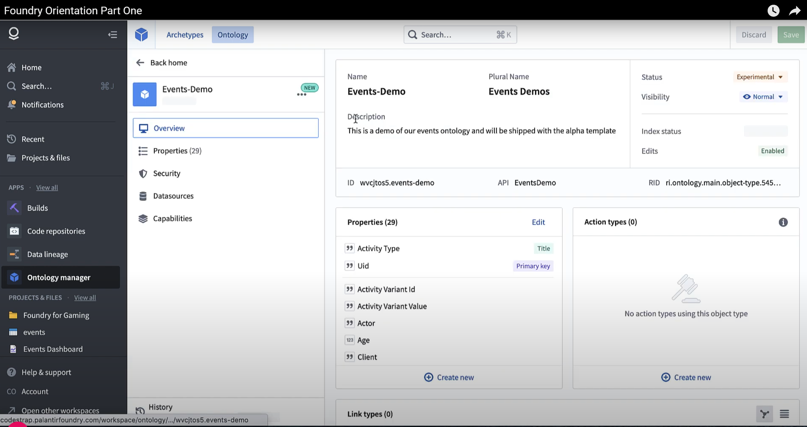Screen dimensions: 807x427
Task: Select the Activity Type property
Action: [x=449, y=248]
